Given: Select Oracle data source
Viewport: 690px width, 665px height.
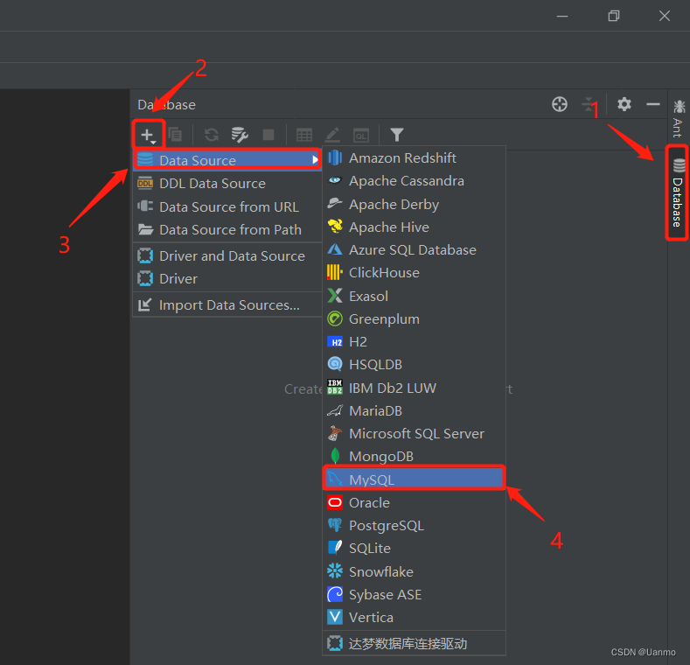Looking at the screenshot, I should click(415, 502).
